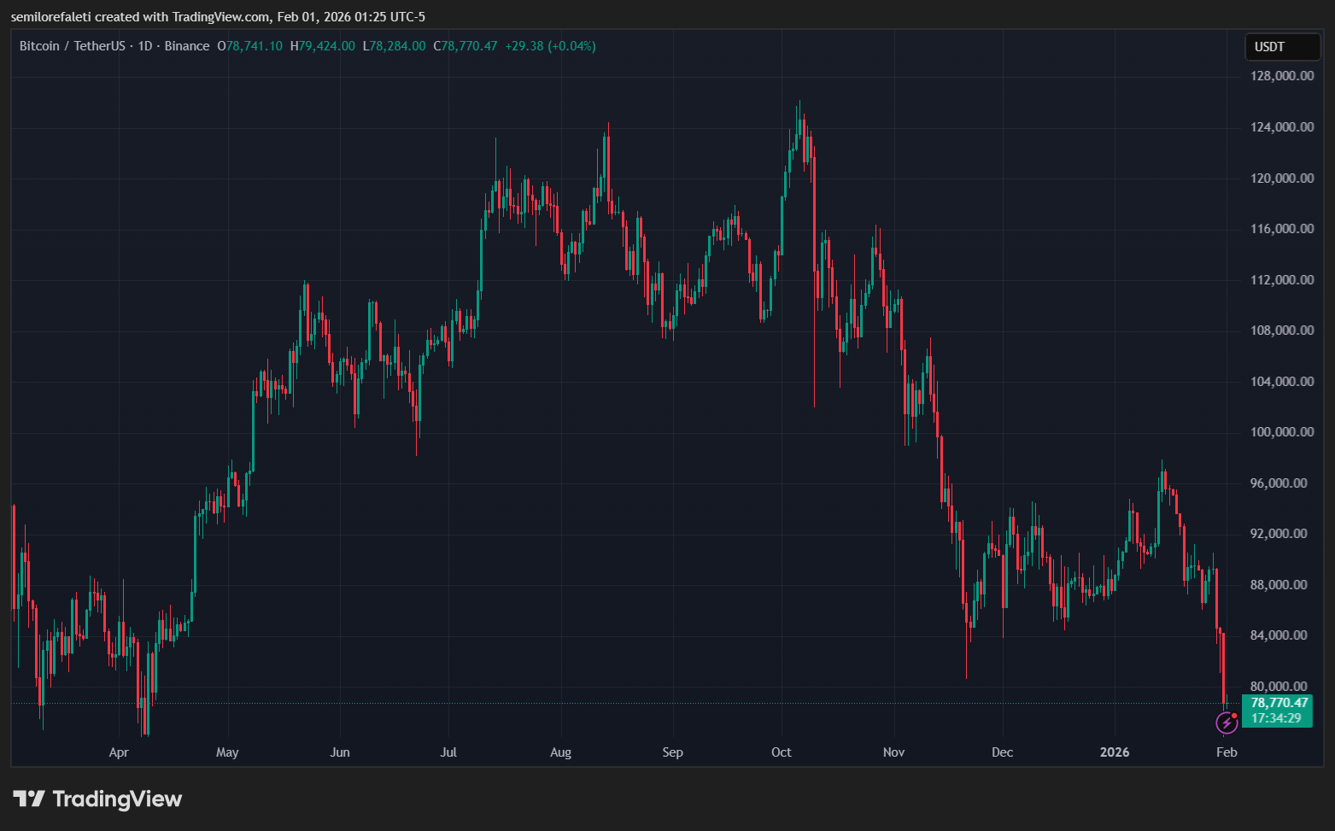The image size is (1335, 831).
Task: Click the 2026 label on the time axis
Action: tap(1114, 752)
